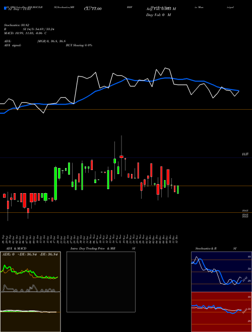
Task: Click the blue stochastics chart panel
Action: coord(221,272)
